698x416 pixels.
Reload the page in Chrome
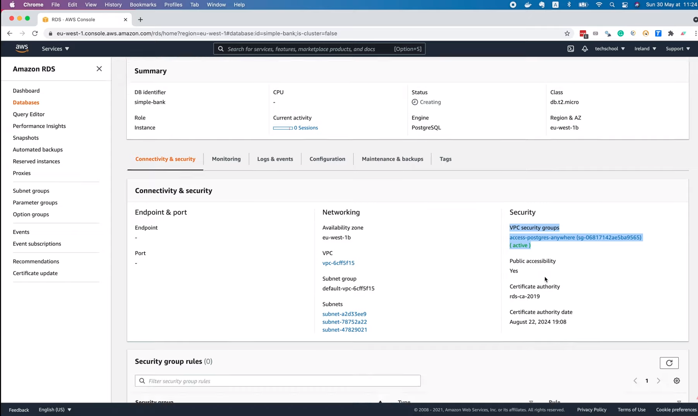click(35, 34)
